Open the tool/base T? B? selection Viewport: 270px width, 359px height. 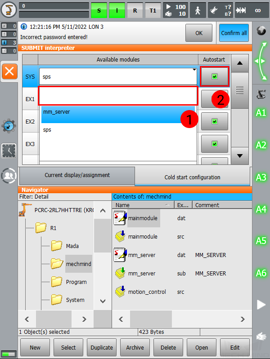(220, 10)
